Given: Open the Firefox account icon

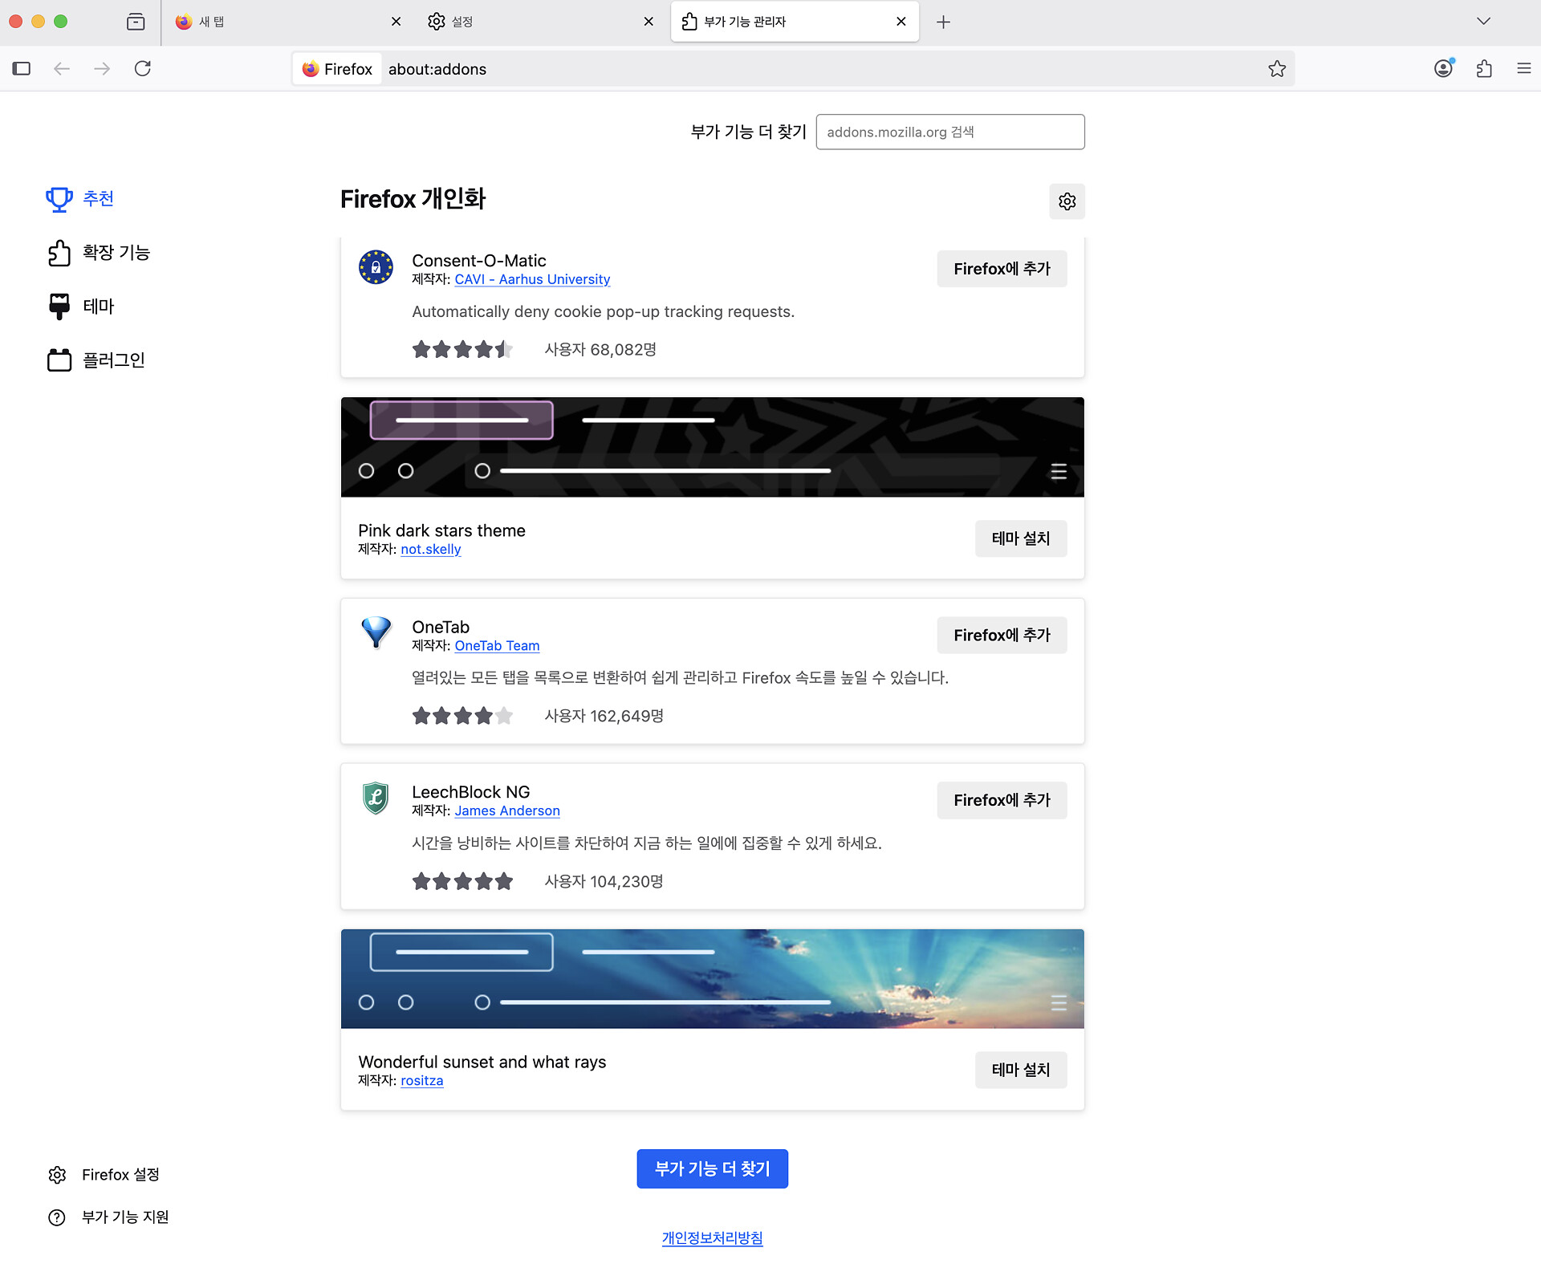Looking at the screenshot, I should 1443,69.
